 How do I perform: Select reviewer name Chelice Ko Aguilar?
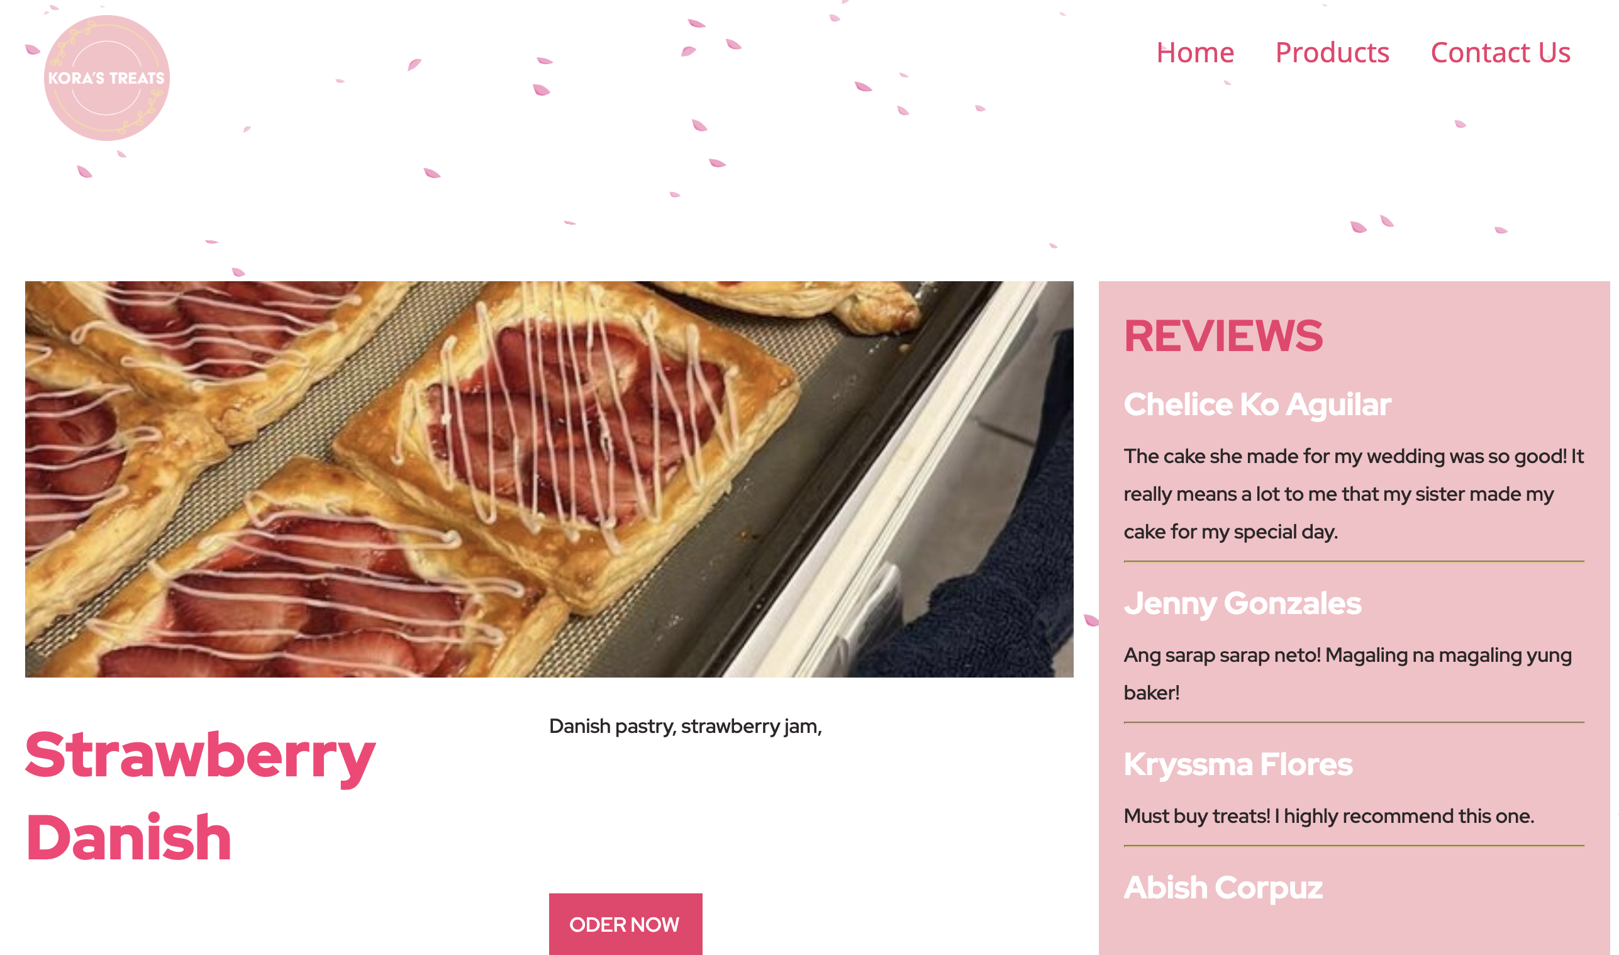[1257, 405]
